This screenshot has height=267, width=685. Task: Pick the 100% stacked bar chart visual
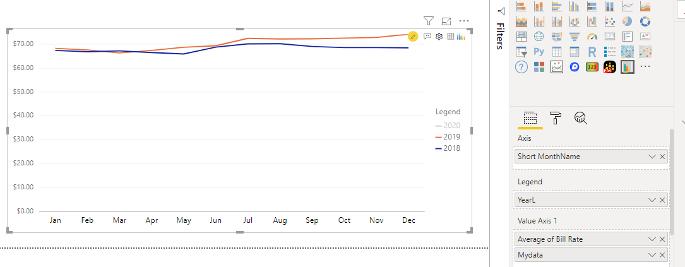tap(592, 6)
